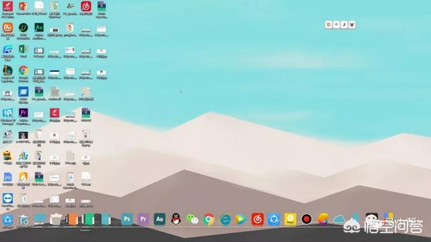Open the PowerPoint shortcut on the desktop
Viewport: 431px width, 242px height.
(x=23, y=7)
